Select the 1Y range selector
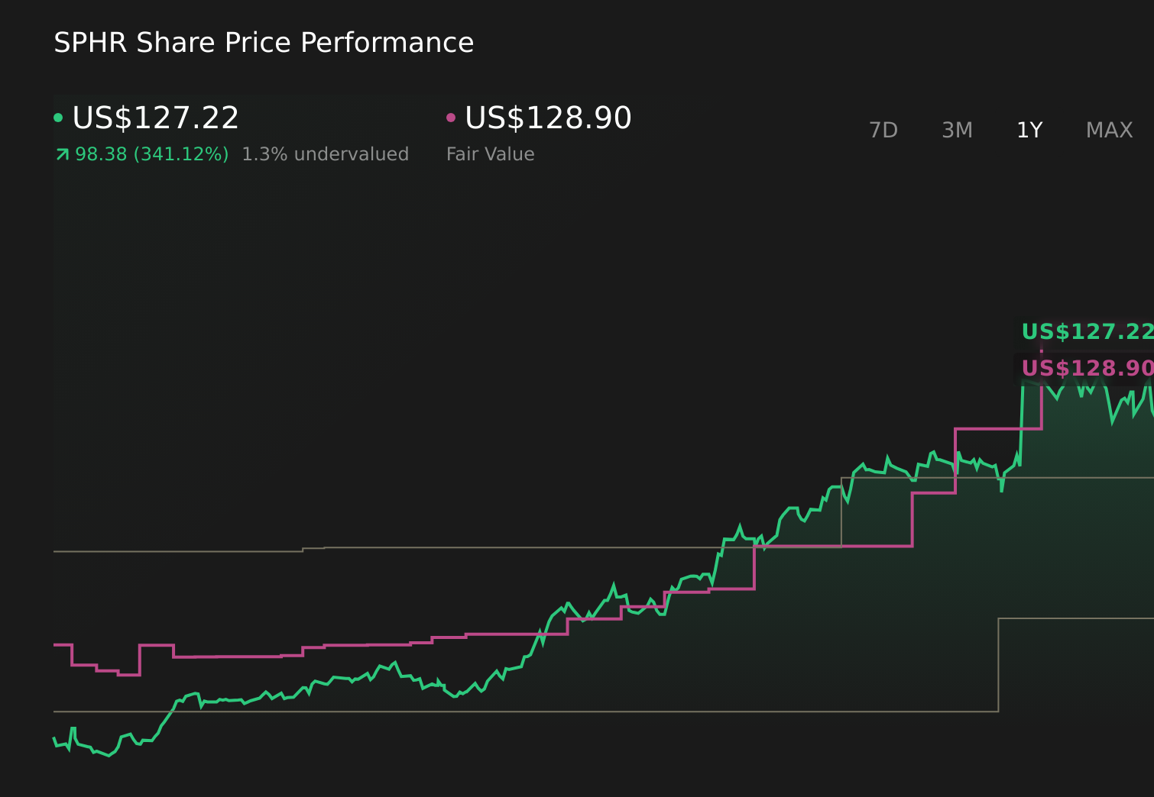The height and width of the screenshot is (797, 1154). click(x=1029, y=130)
